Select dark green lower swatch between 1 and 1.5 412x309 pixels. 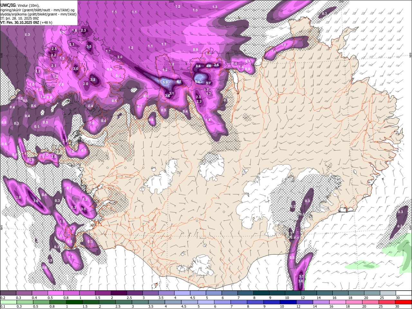(74, 302)
